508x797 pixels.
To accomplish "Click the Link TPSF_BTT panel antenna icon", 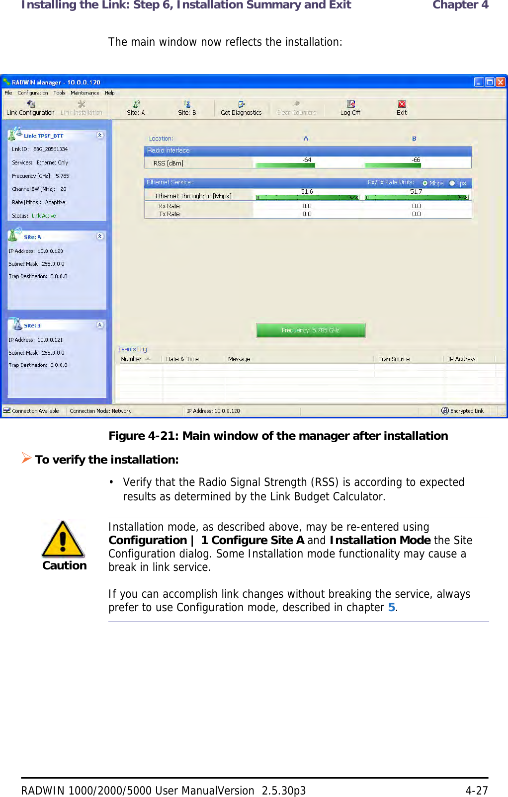I will (x=15, y=134).
